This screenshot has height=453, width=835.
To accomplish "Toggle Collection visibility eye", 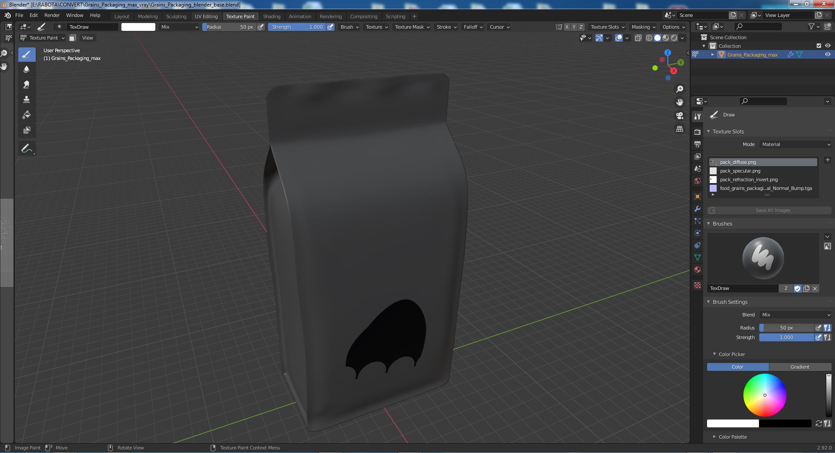I will 828,46.
